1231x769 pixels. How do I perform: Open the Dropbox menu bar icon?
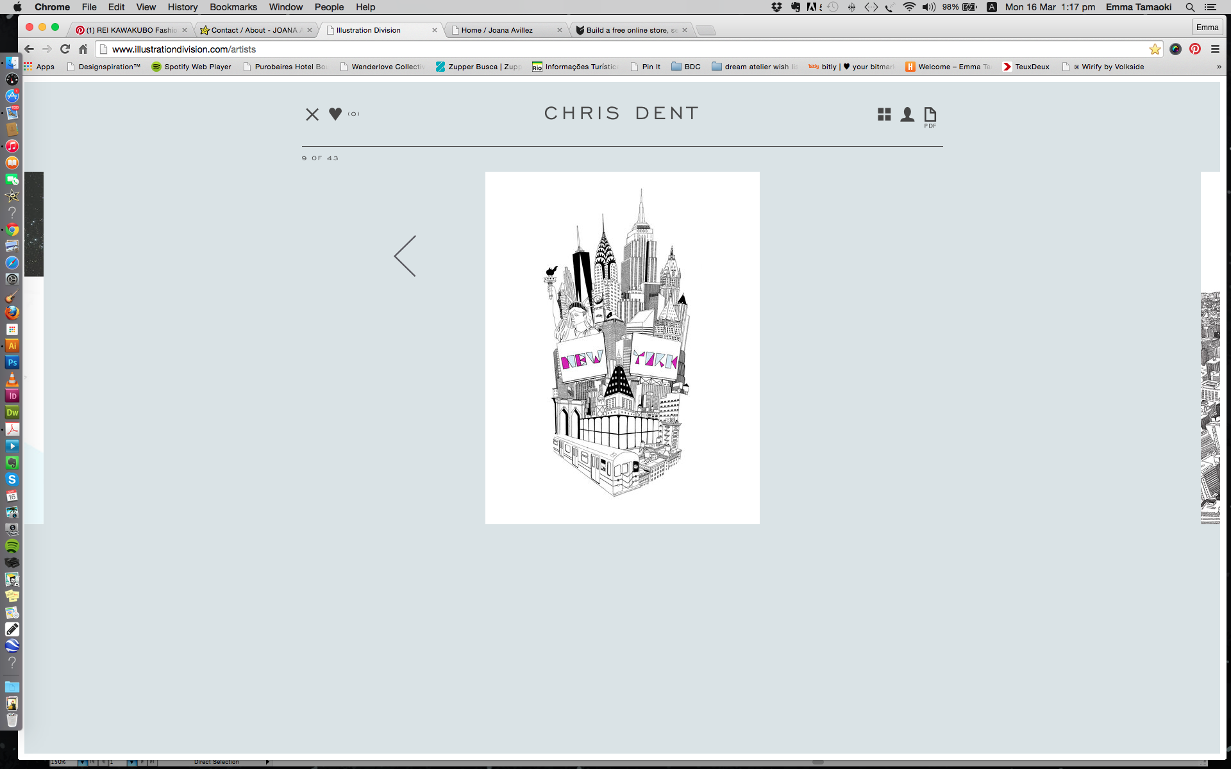coord(776,7)
